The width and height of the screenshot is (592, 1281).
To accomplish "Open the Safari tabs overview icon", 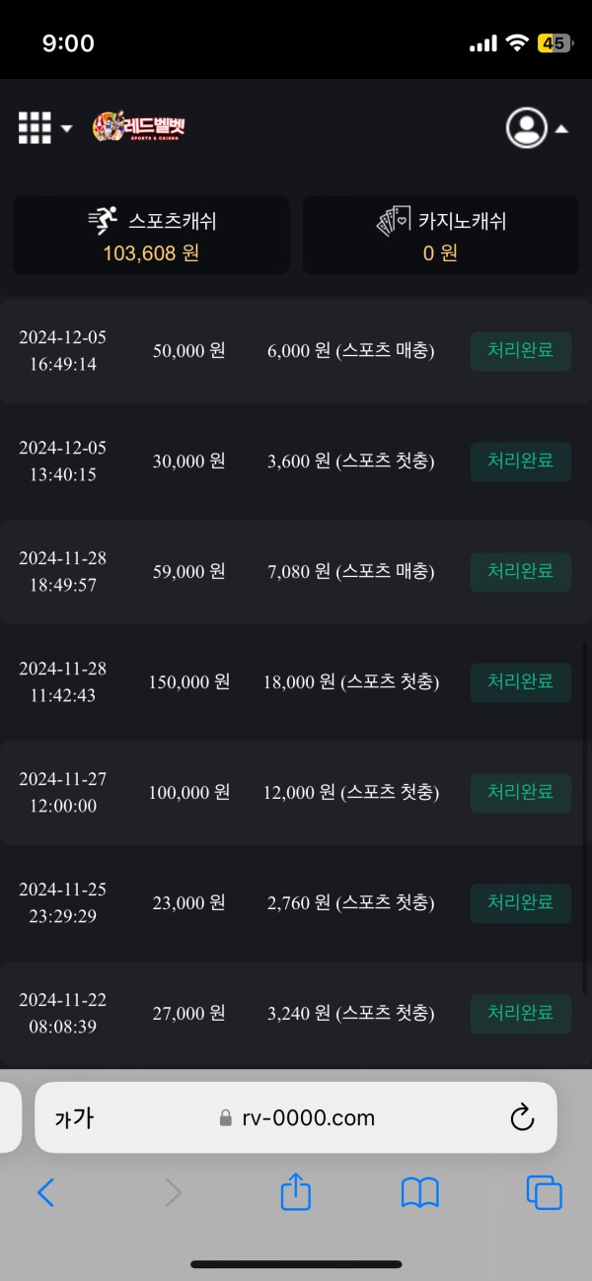I will point(544,1192).
